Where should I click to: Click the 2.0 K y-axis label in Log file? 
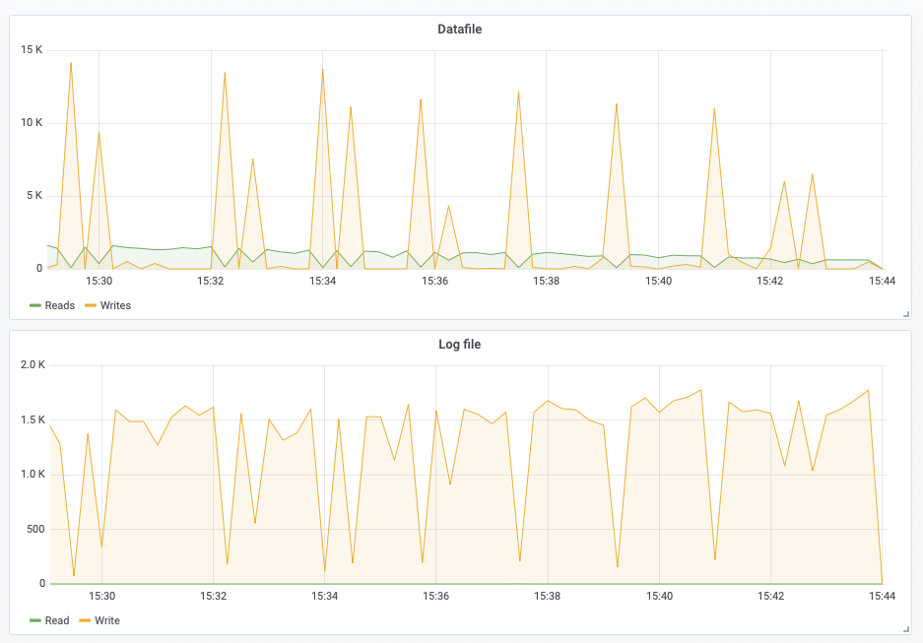(33, 364)
